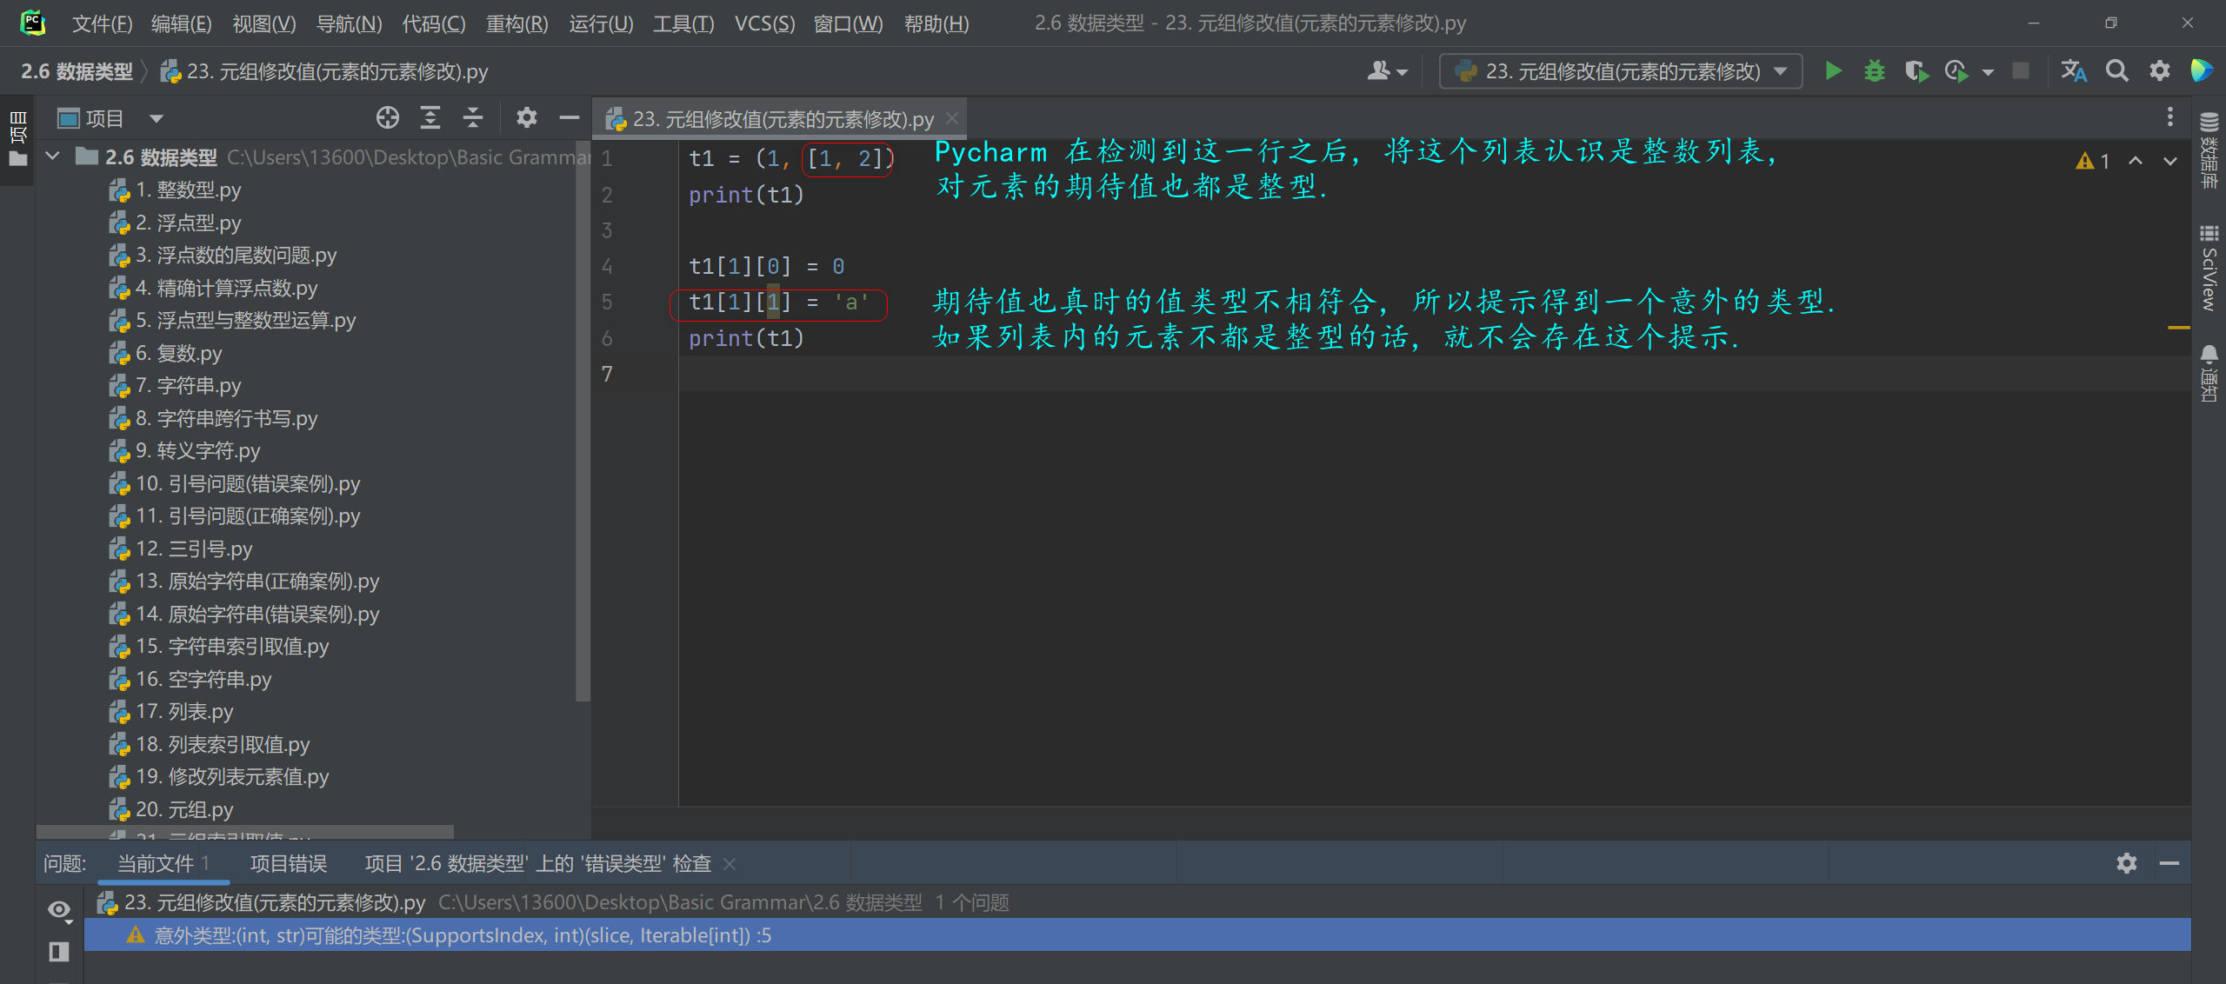Open the 视图(V) menu
2226x984 pixels.
[x=264, y=23]
